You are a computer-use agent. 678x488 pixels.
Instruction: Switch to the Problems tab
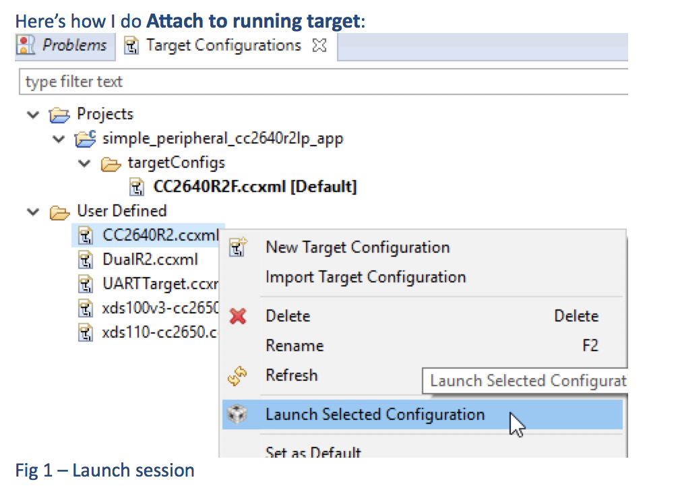coord(74,46)
